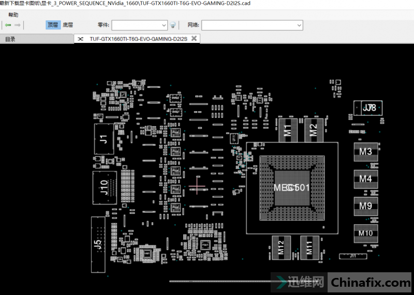Viewport: 414px width, 295px height.
Task: Click component M10 on the board
Action: (x=365, y=233)
